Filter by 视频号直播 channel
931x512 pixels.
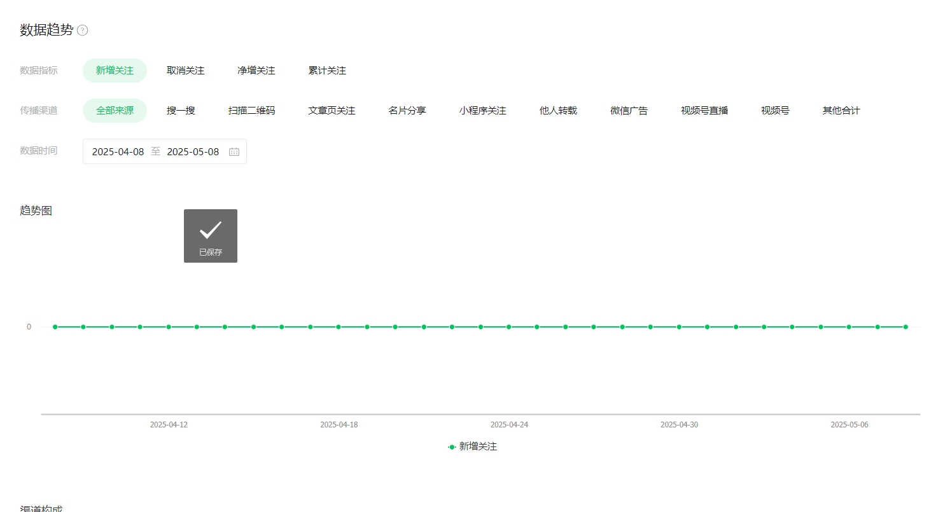[704, 111]
